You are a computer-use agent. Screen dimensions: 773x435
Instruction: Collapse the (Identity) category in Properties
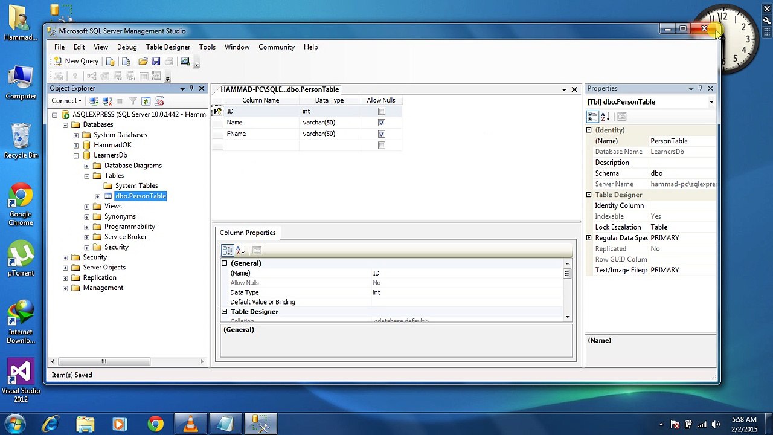point(589,130)
